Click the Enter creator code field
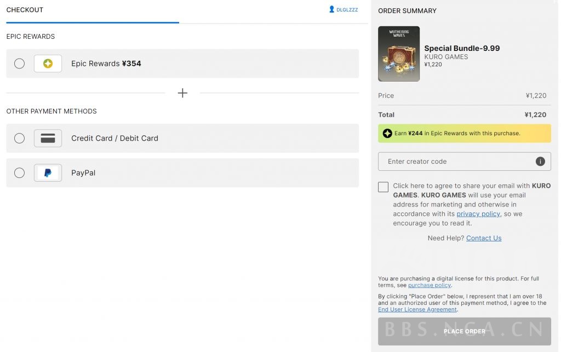 (457, 161)
